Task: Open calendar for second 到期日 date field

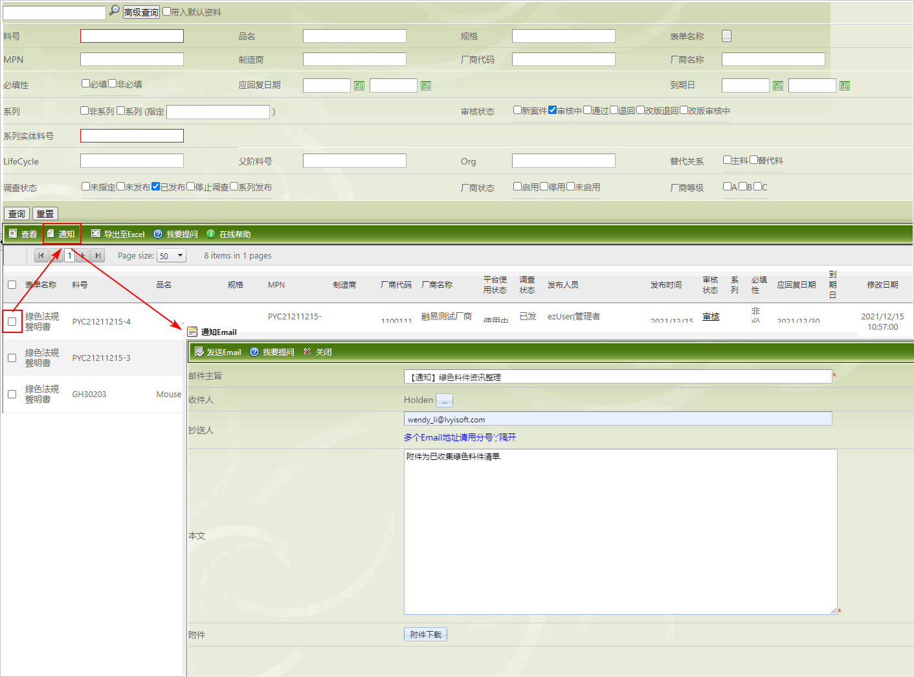Action: (x=845, y=86)
